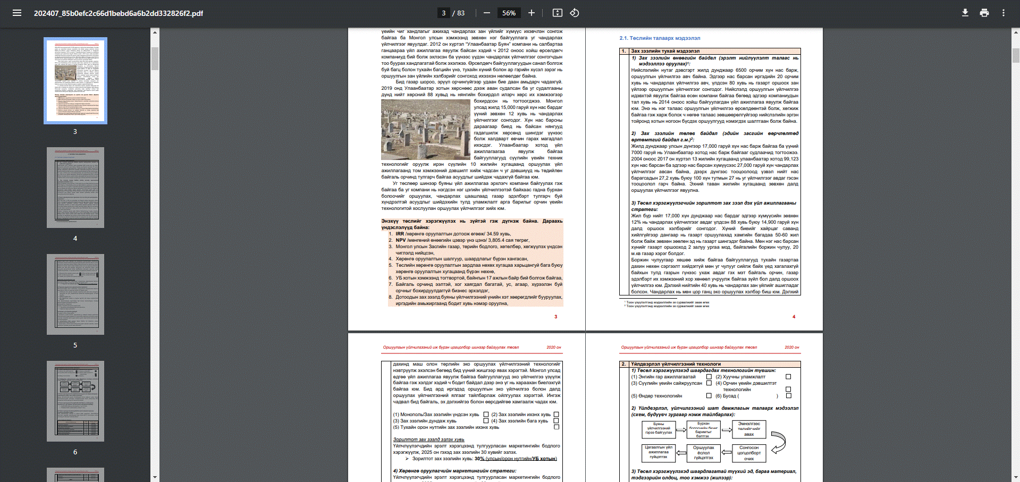Click the '2020 он' header on lower-left page
The image size is (1020, 482).
click(x=554, y=348)
